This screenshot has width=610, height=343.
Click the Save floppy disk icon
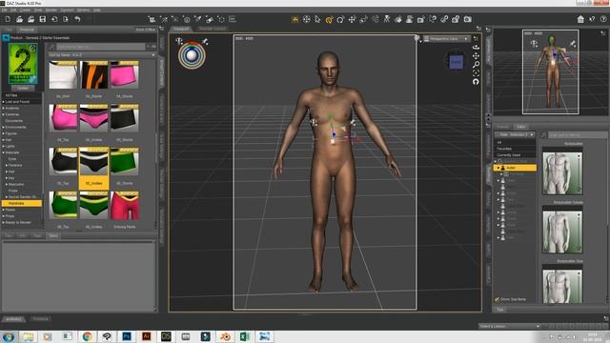click(x=42, y=19)
